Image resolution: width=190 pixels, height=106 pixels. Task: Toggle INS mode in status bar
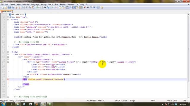click(x=185, y=101)
